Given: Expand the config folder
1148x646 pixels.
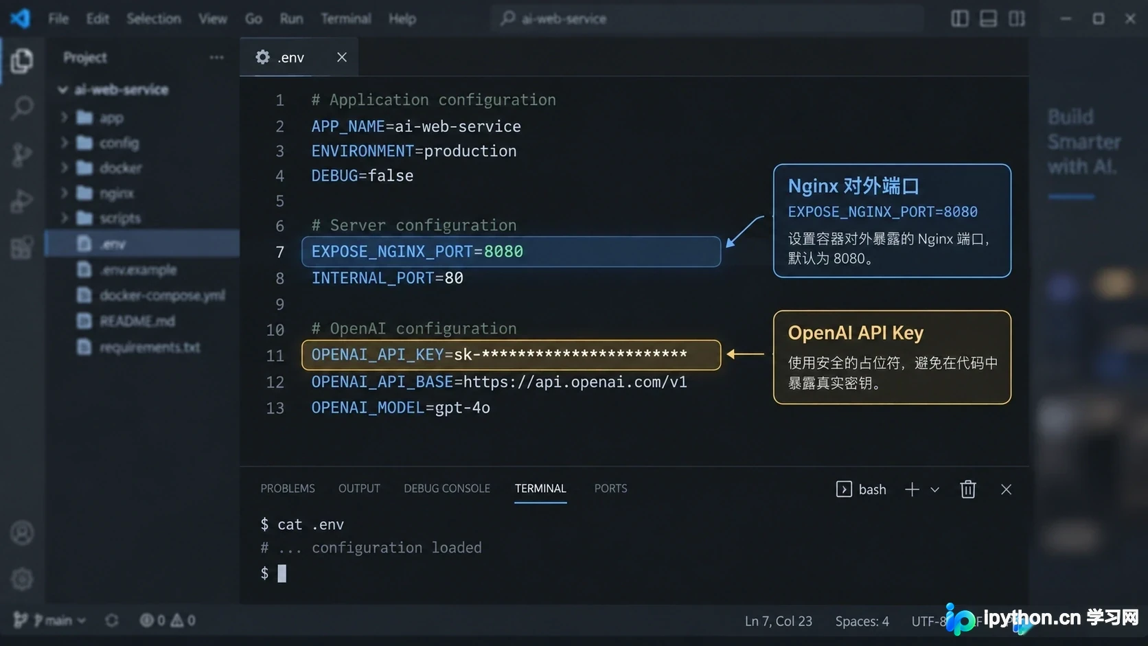Looking at the screenshot, I should (x=142, y=143).
